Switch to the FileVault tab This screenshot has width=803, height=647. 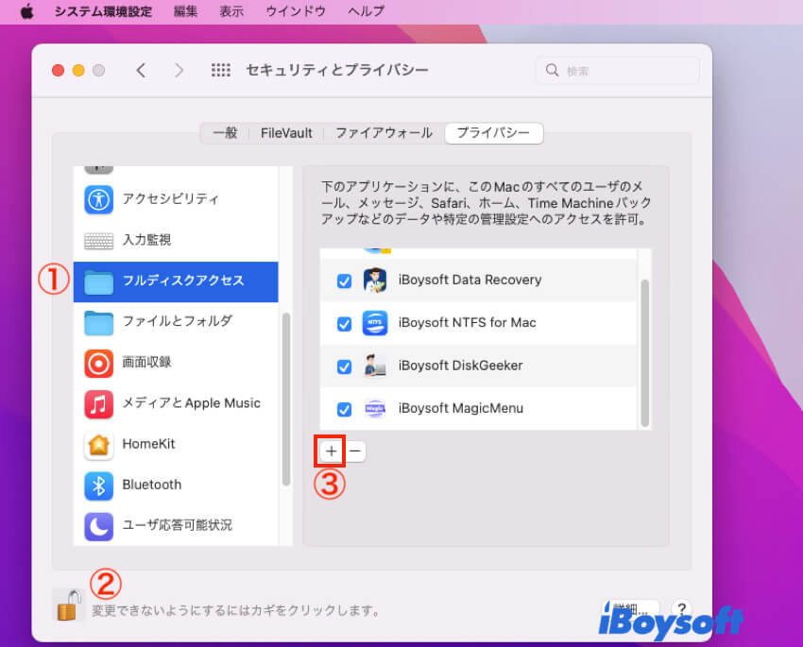[x=286, y=133]
